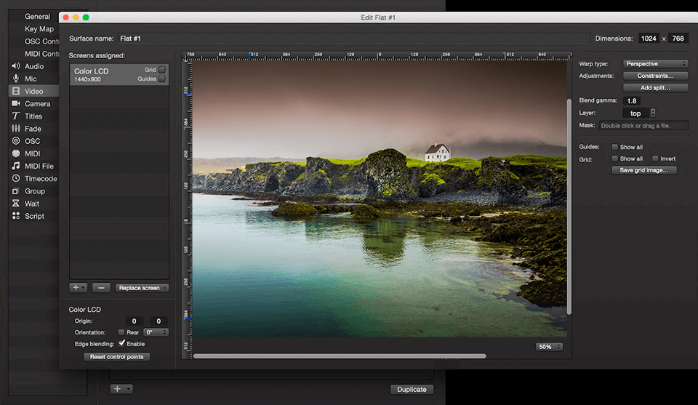Expand the 50% zoom level dropdown

[x=549, y=347]
